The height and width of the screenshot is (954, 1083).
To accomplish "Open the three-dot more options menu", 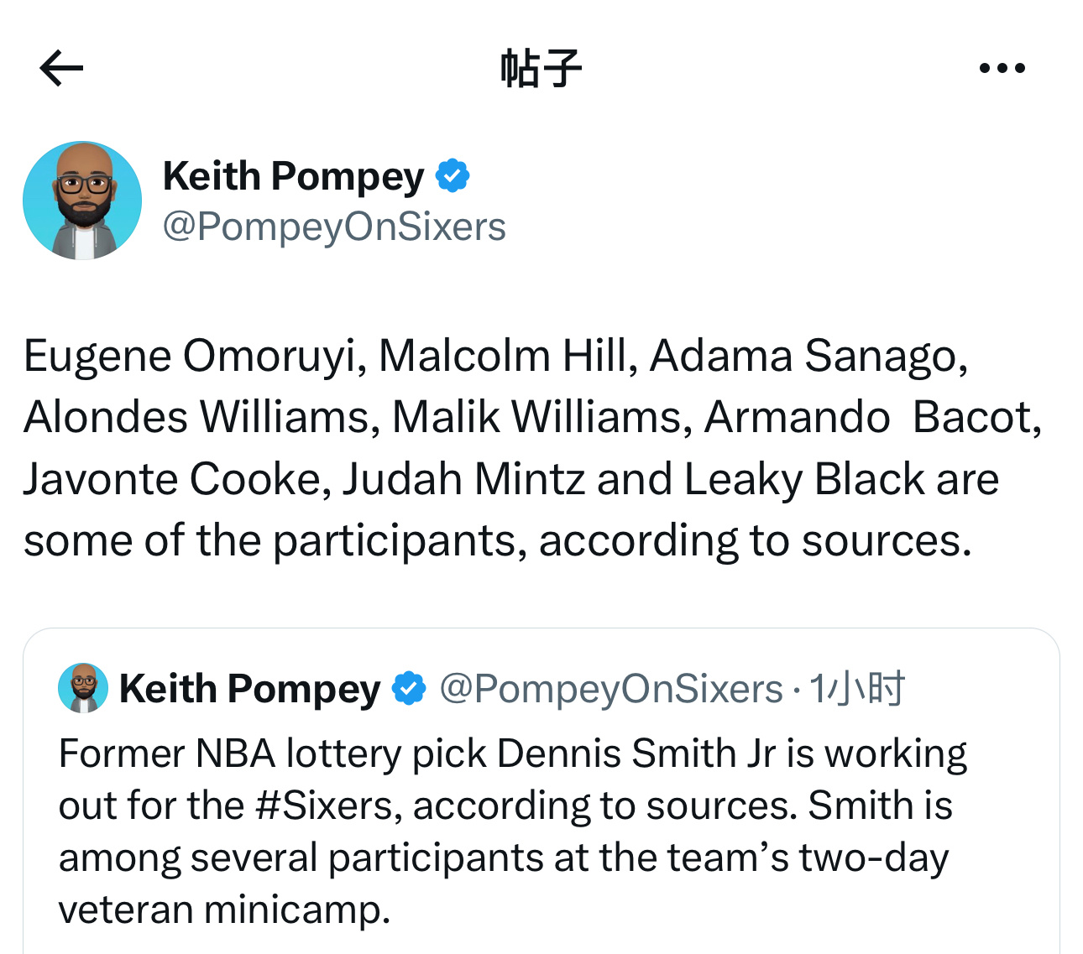I will (1002, 68).
